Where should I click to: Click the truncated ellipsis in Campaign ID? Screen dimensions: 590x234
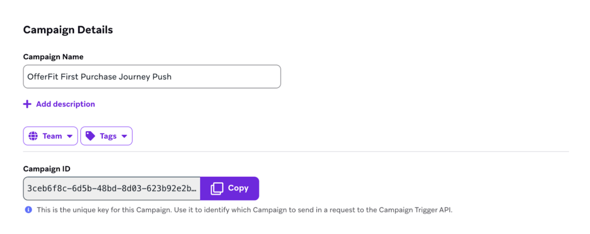point(194,189)
